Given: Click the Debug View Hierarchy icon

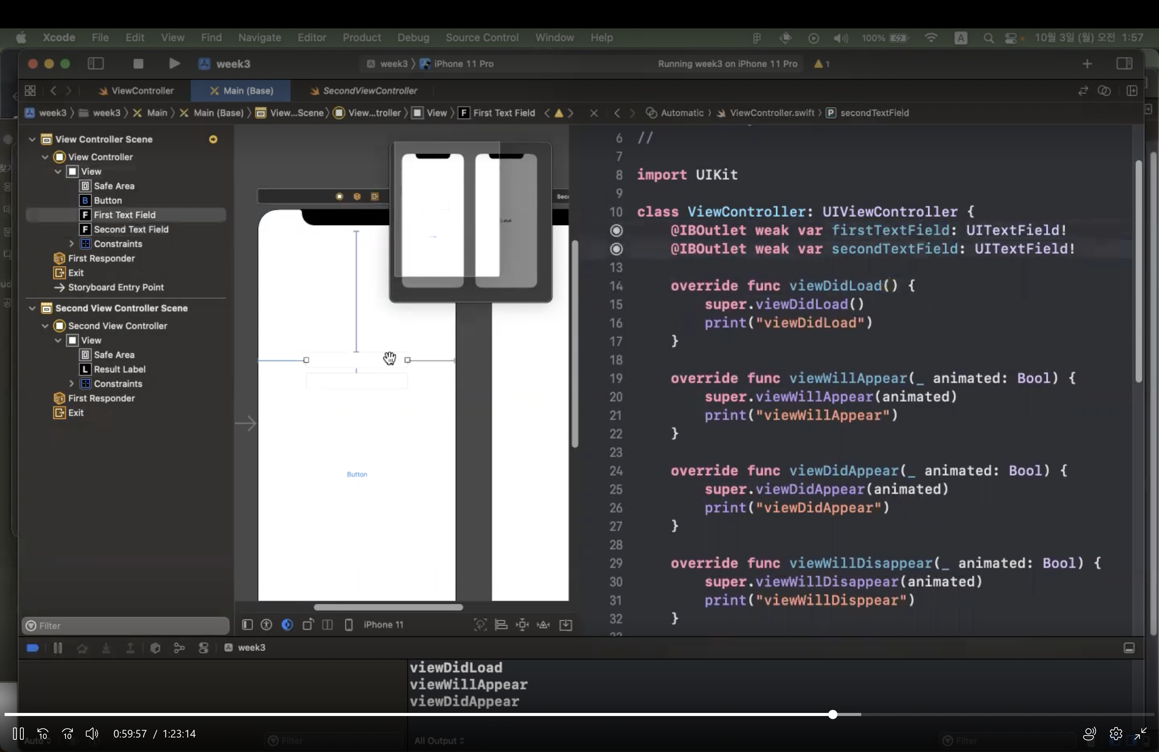Looking at the screenshot, I should point(155,648).
